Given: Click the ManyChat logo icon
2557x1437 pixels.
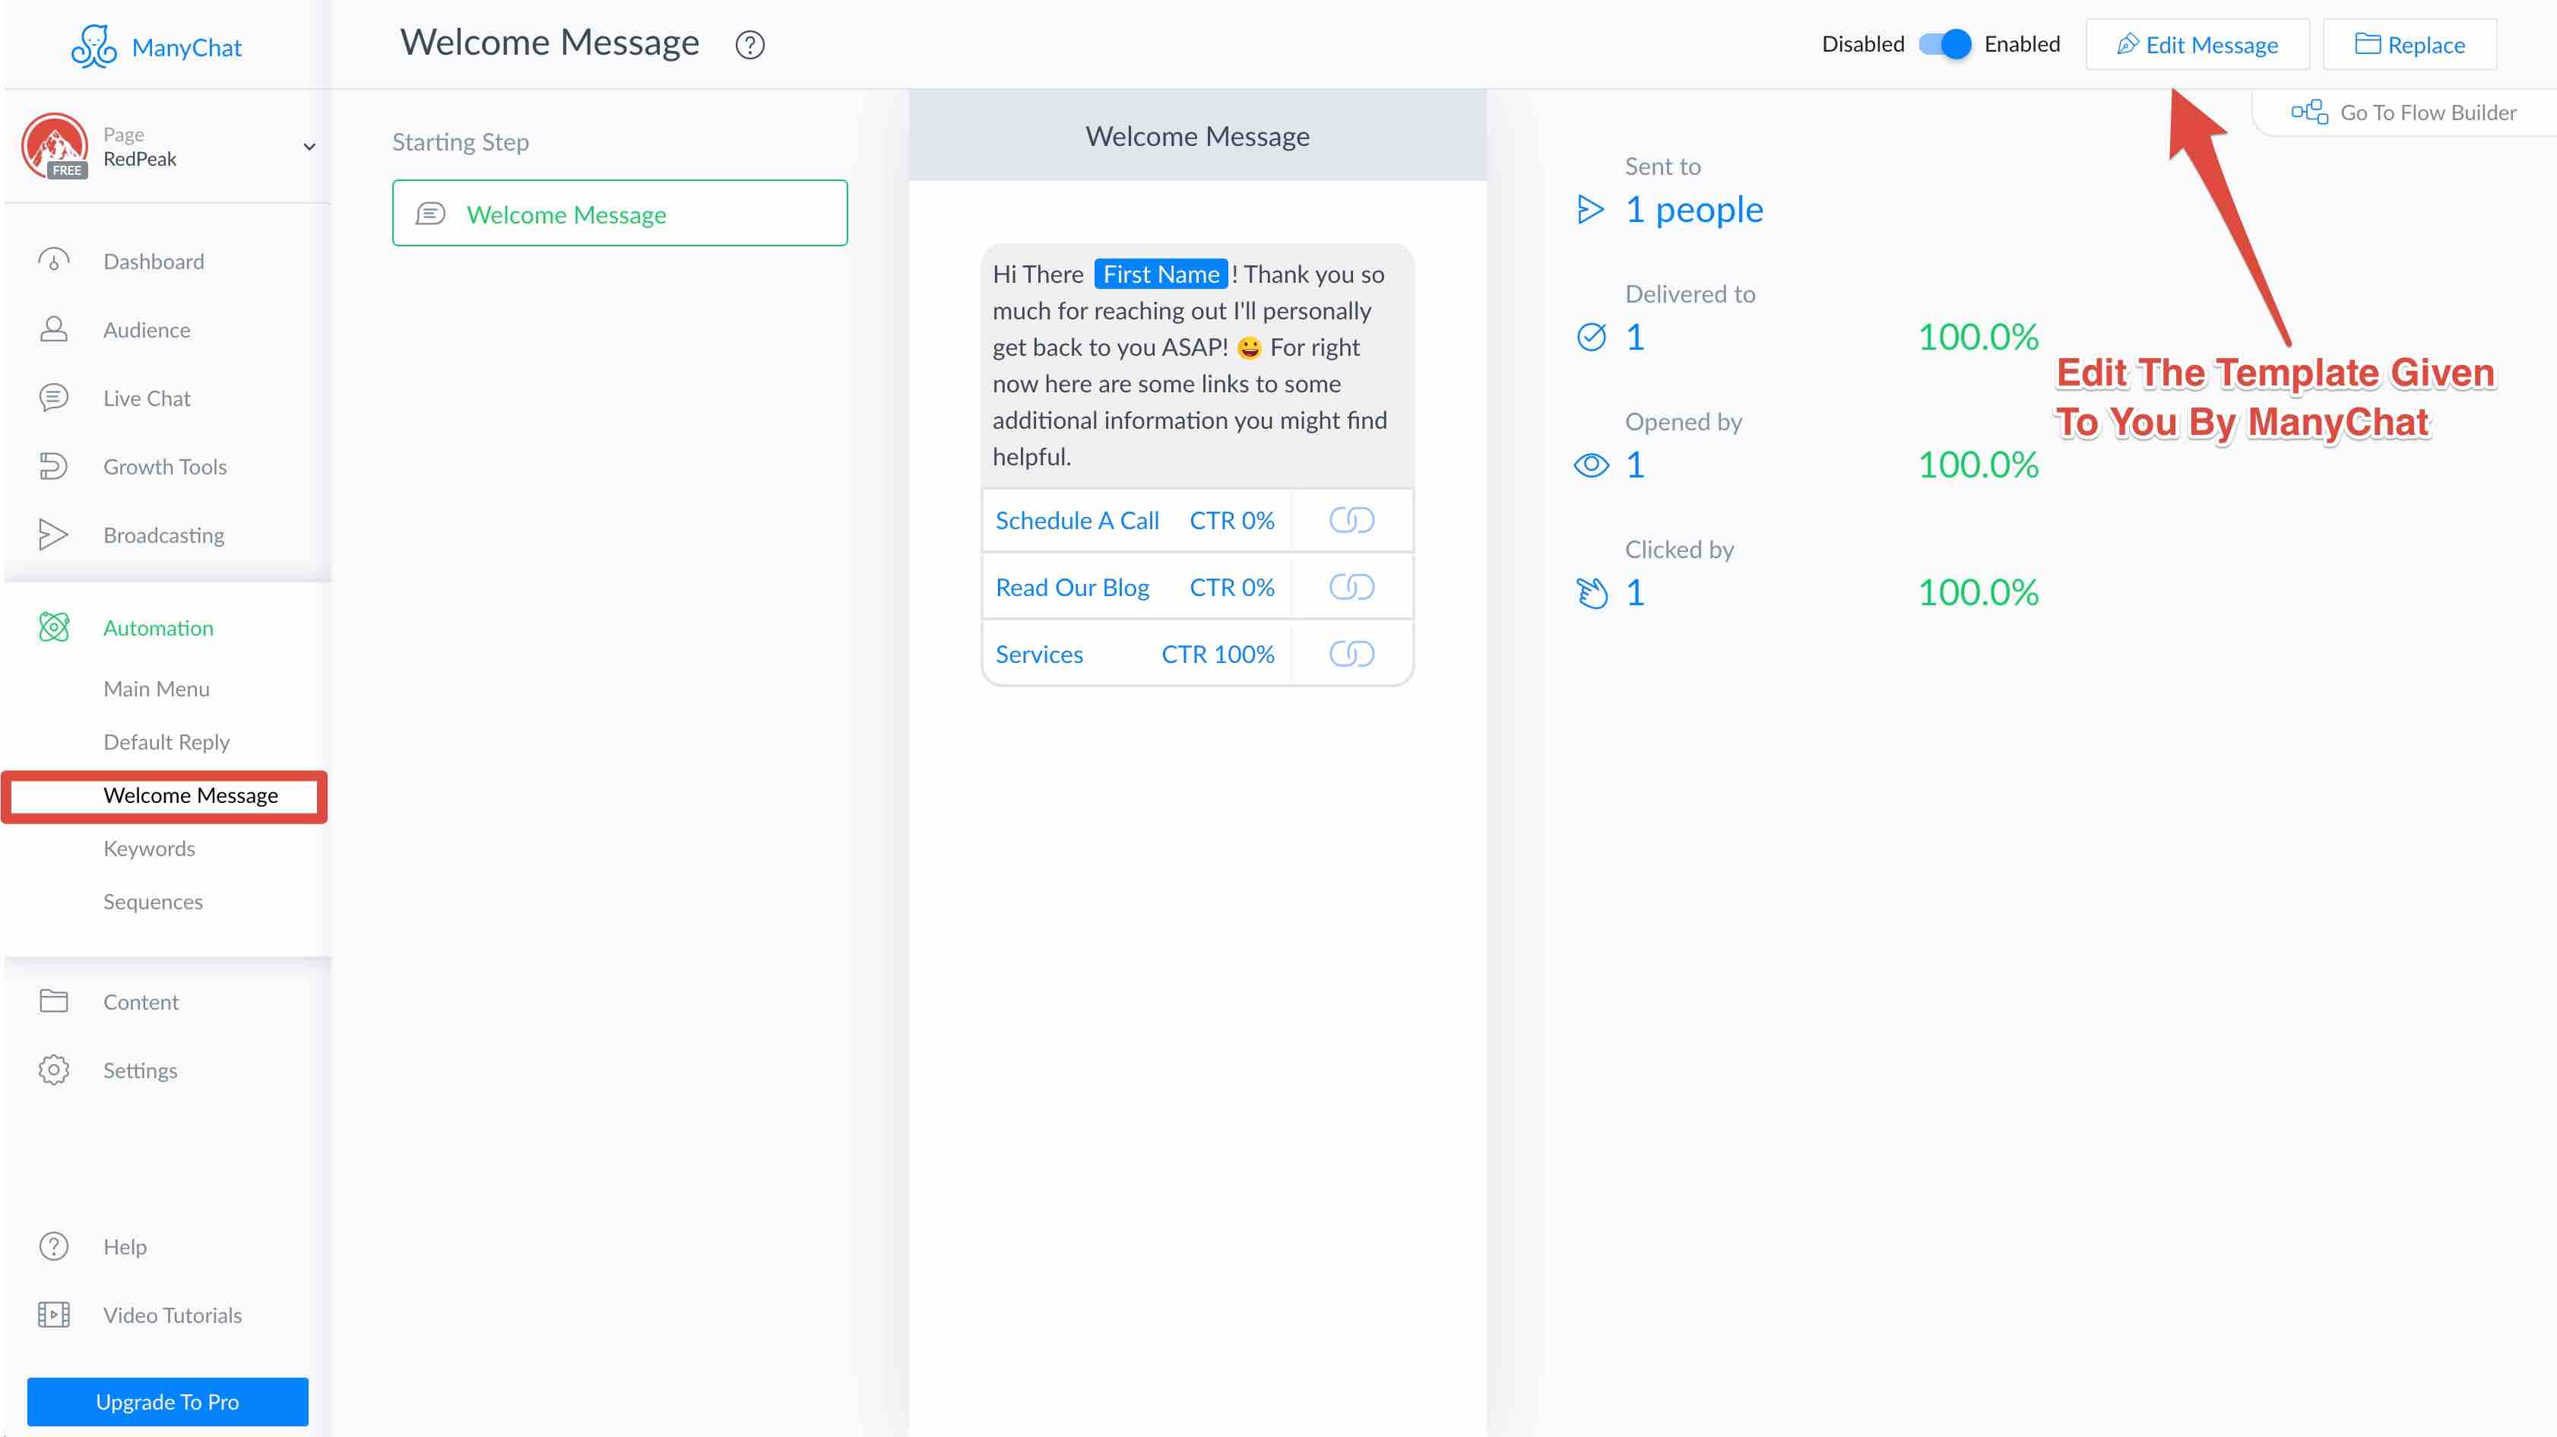Looking at the screenshot, I should [94, 46].
